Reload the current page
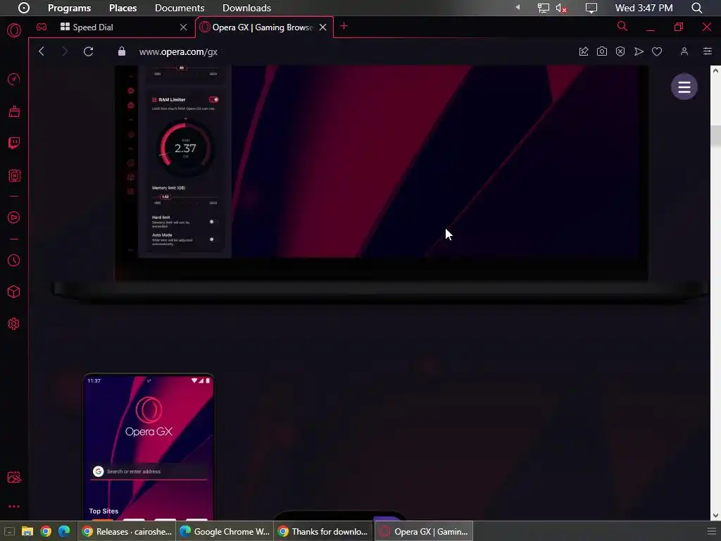This screenshot has height=541, width=721. (x=88, y=51)
